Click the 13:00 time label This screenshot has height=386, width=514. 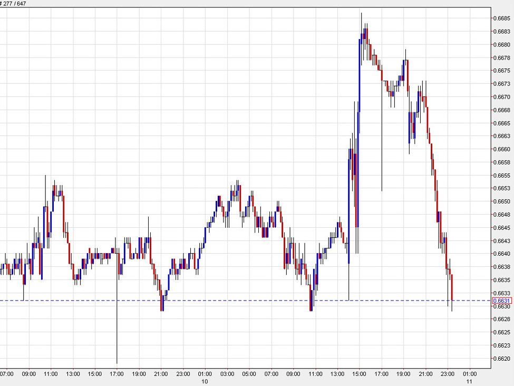click(x=74, y=373)
